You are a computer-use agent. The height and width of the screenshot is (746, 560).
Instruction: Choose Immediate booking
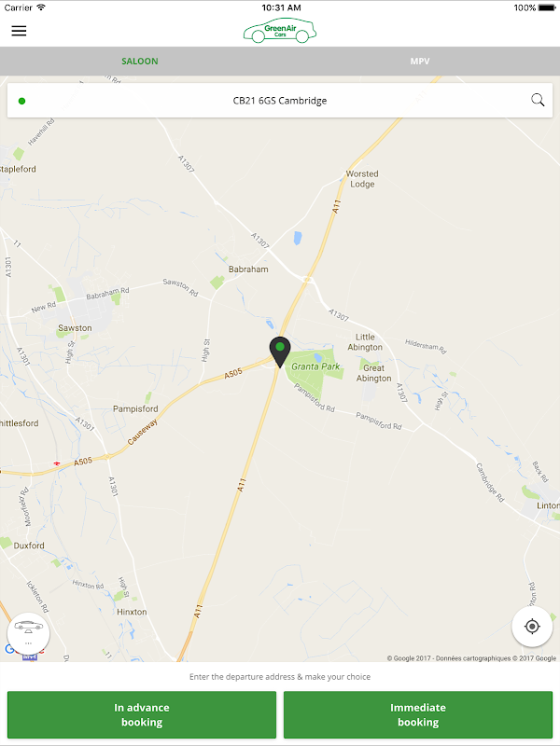(418, 714)
